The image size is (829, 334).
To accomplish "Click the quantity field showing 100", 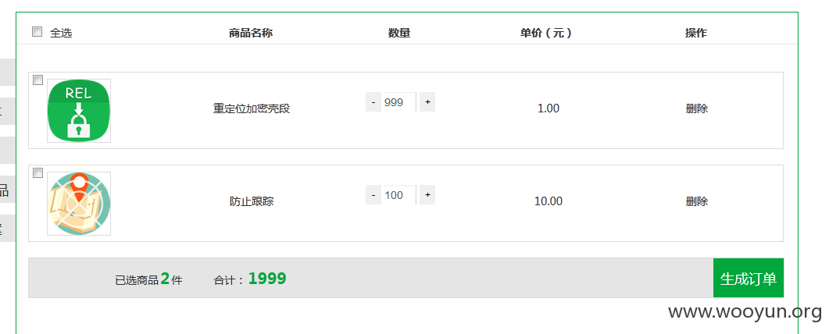I will coord(400,194).
